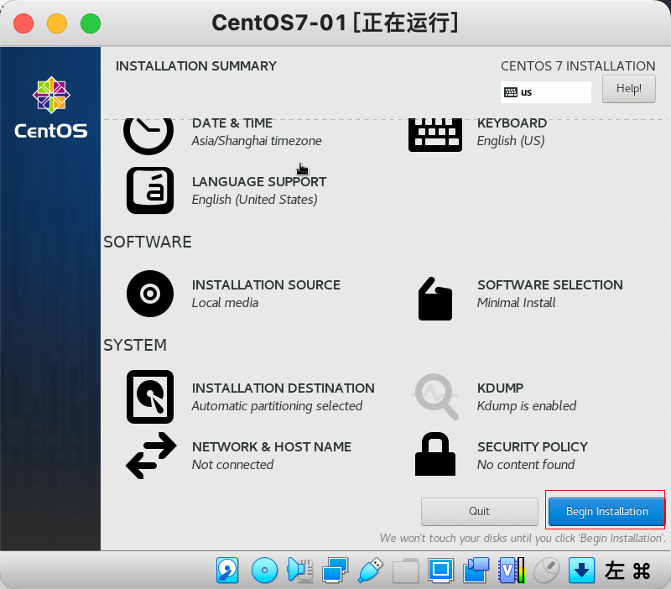
Task: Click VirtualBox hard disk activity icon
Action: coord(227,571)
